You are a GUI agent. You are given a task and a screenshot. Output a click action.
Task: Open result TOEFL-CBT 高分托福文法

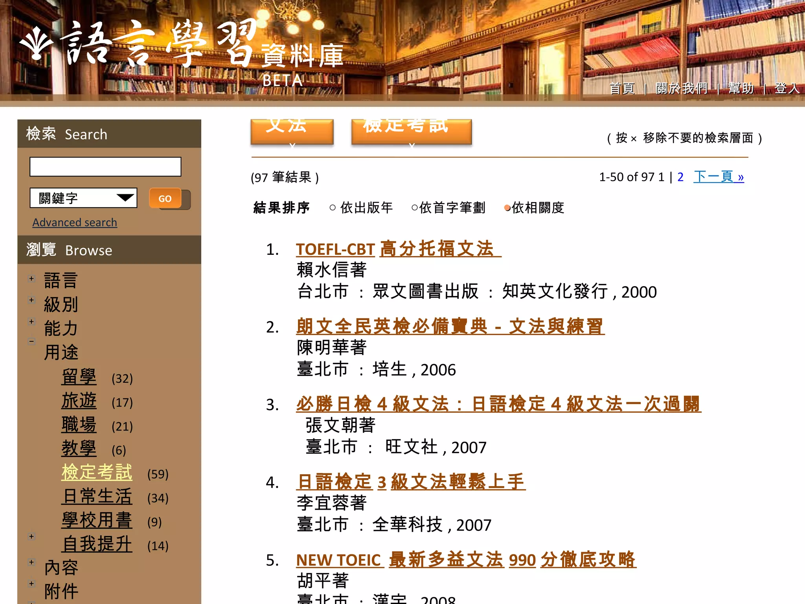pos(399,249)
